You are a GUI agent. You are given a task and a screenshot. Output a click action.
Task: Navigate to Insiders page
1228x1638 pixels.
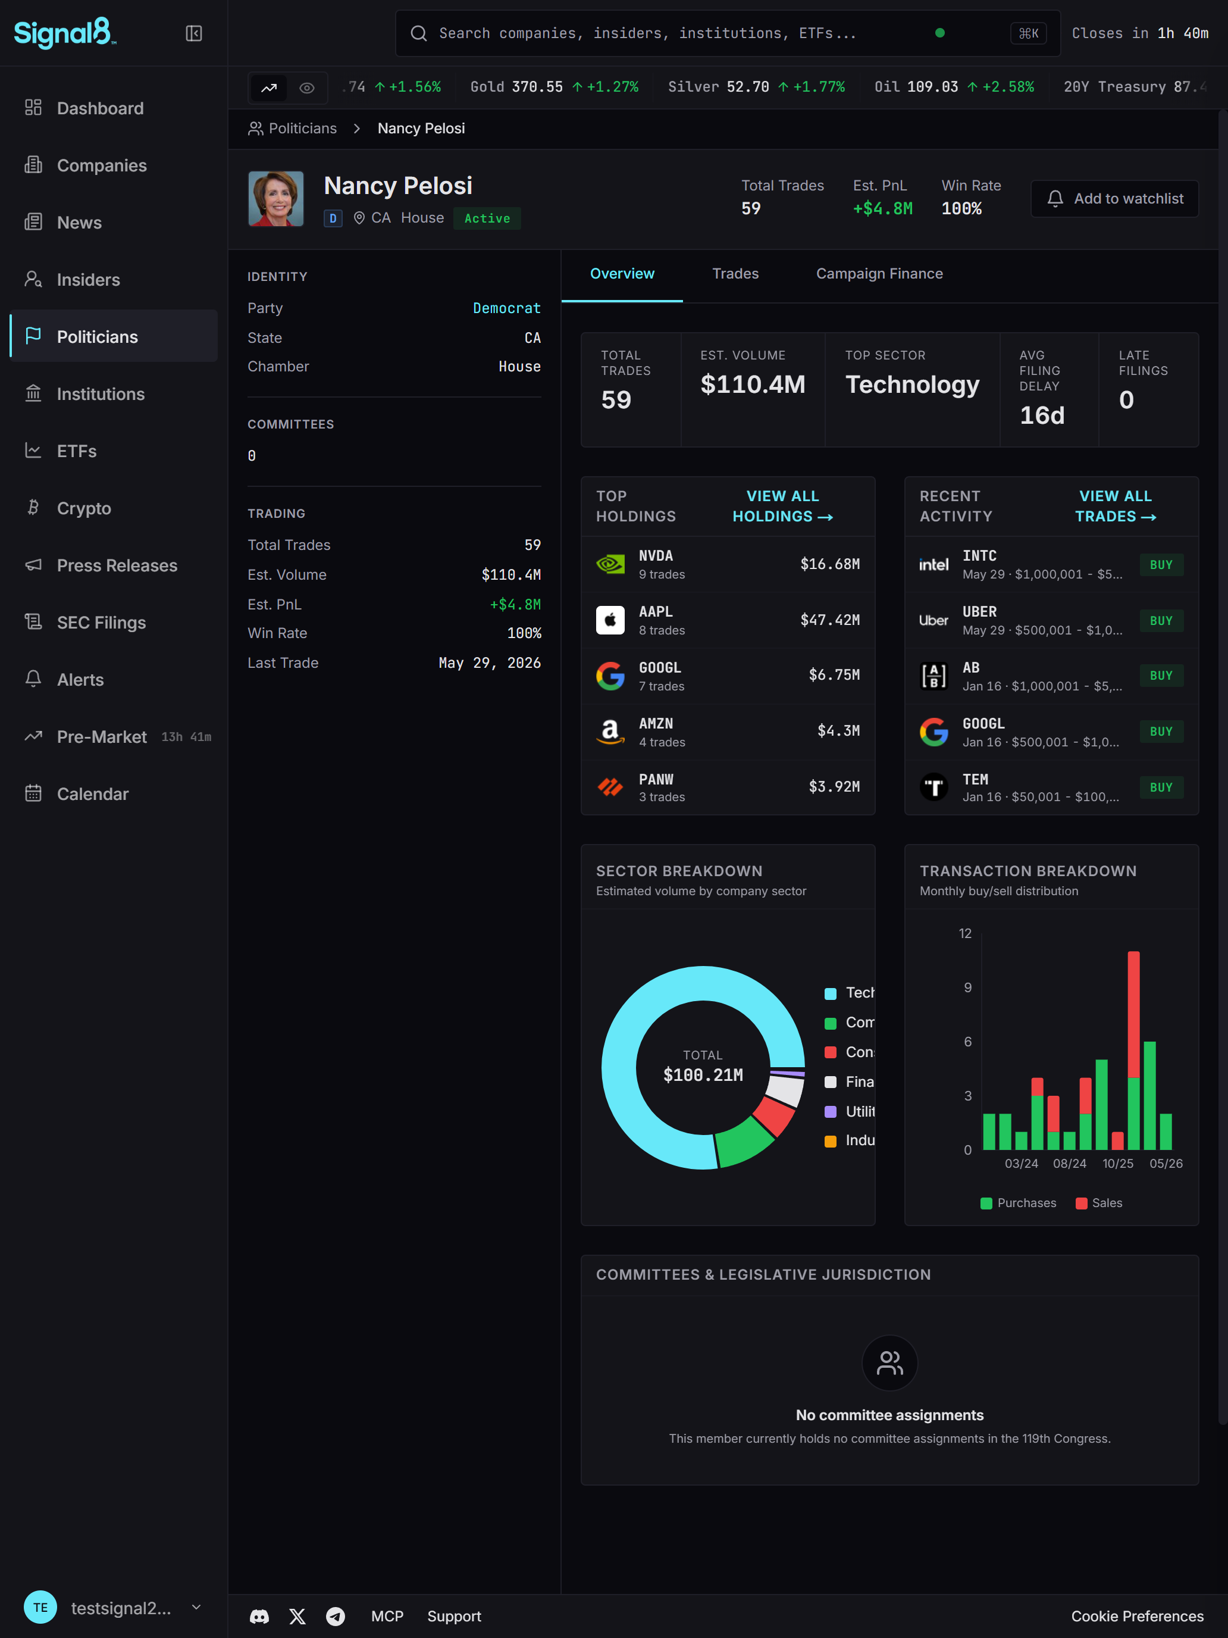click(x=114, y=279)
